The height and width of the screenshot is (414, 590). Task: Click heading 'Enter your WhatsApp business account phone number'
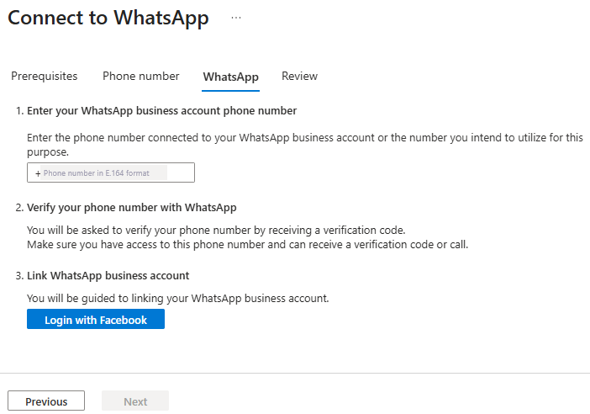point(162,111)
